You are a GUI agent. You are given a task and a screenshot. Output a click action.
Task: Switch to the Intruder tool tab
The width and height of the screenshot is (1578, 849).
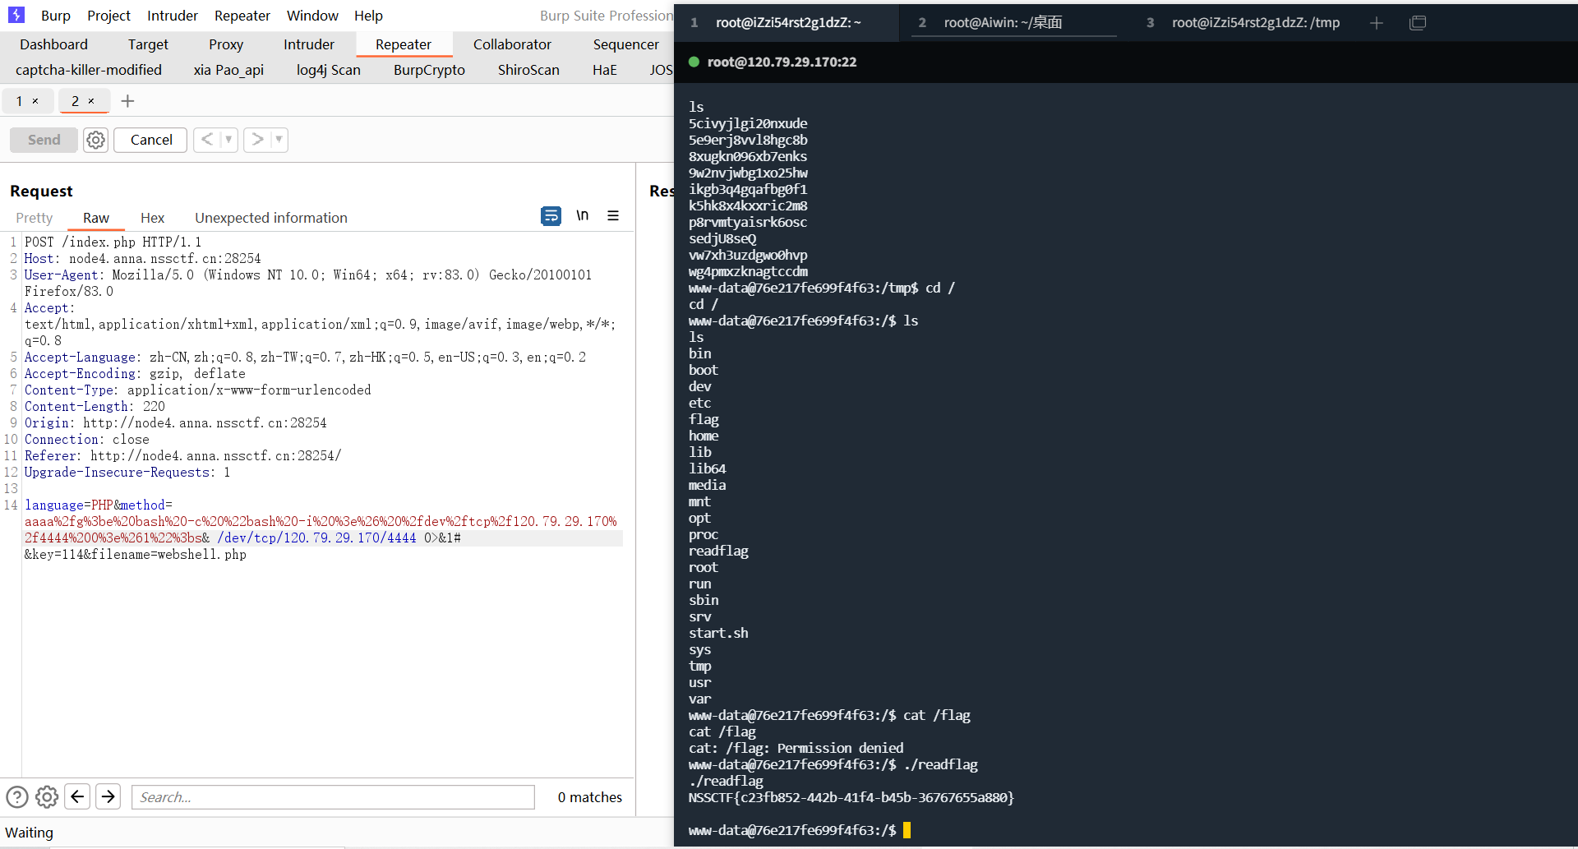[309, 44]
